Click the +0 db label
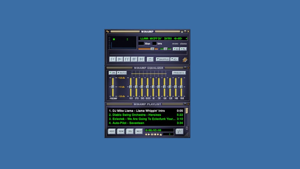 pyautogui.click(x=122, y=87)
